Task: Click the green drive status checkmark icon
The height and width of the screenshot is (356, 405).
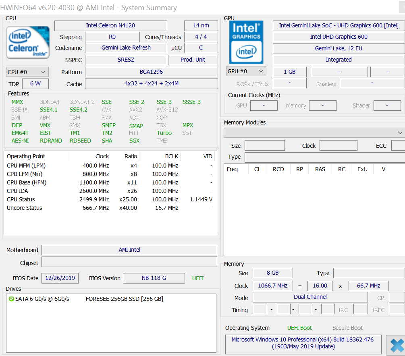Action: (11, 299)
